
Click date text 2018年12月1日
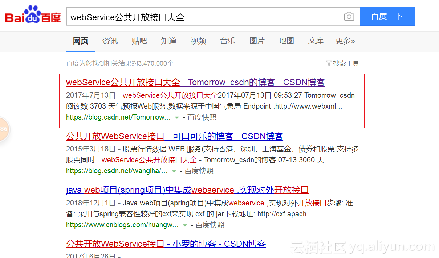tap(91, 203)
